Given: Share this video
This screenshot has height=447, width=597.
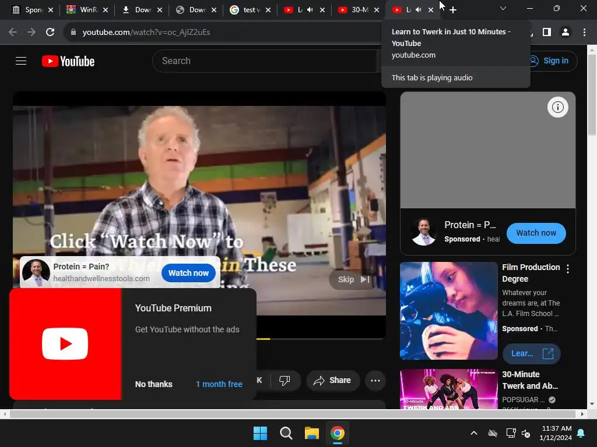Looking at the screenshot, I should tap(332, 380).
